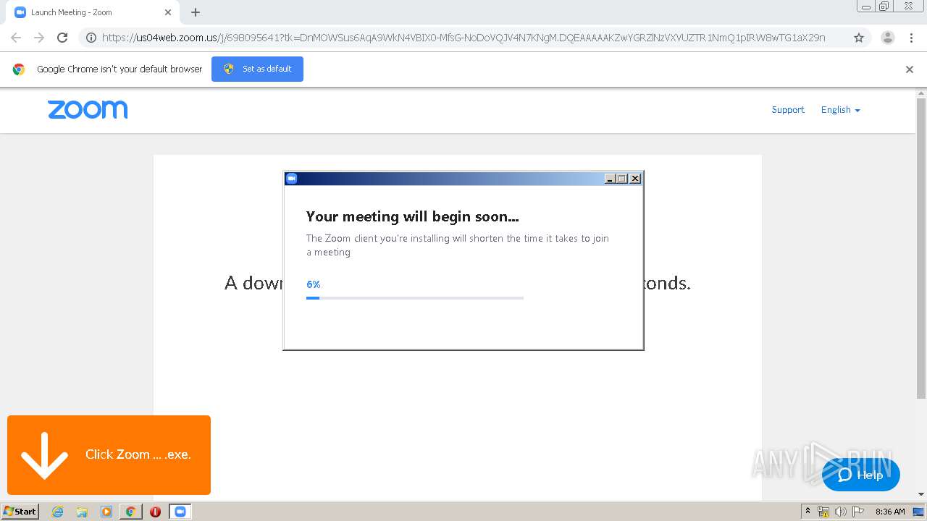Screen dimensions: 927x521
Task: Go back using browser back arrow
Action: coord(16,38)
